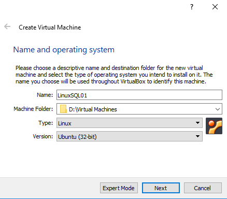Click the 'Machine Folder:' label
Viewport: 227px width, 199px height.
(x=33, y=109)
